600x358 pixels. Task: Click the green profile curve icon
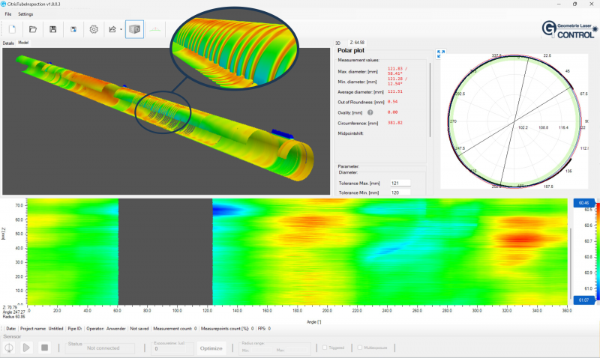coord(155,29)
